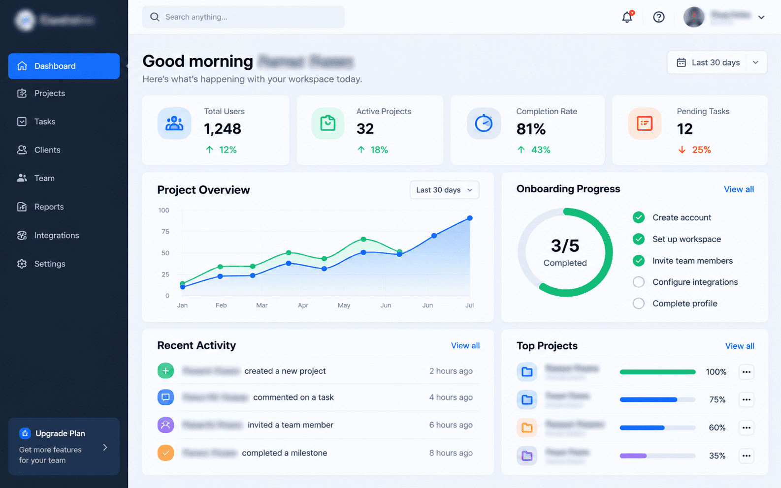Image resolution: width=781 pixels, height=488 pixels.
Task: Expand the user account menu chevron
Action: pos(761,17)
